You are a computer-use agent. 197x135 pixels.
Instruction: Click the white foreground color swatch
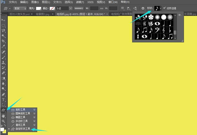(x=2, y=129)
